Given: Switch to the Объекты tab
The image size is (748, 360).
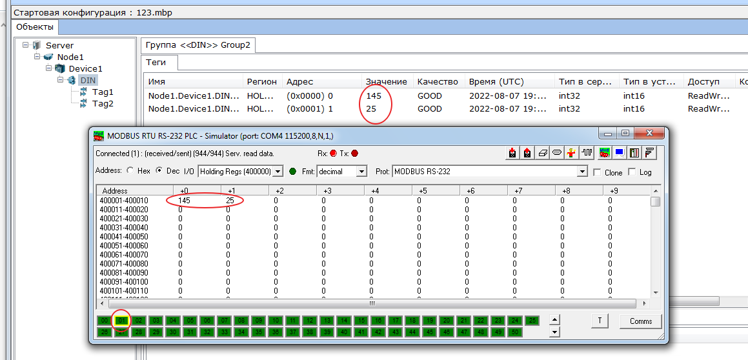Looking at the screenshot, I should pyautogui.click(x=35, y=27).
